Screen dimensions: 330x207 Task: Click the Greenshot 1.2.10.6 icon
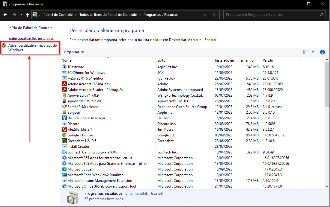pos(64,141)
